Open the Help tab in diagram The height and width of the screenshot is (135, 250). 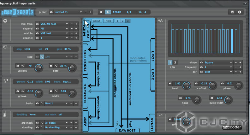pos(108,21)
